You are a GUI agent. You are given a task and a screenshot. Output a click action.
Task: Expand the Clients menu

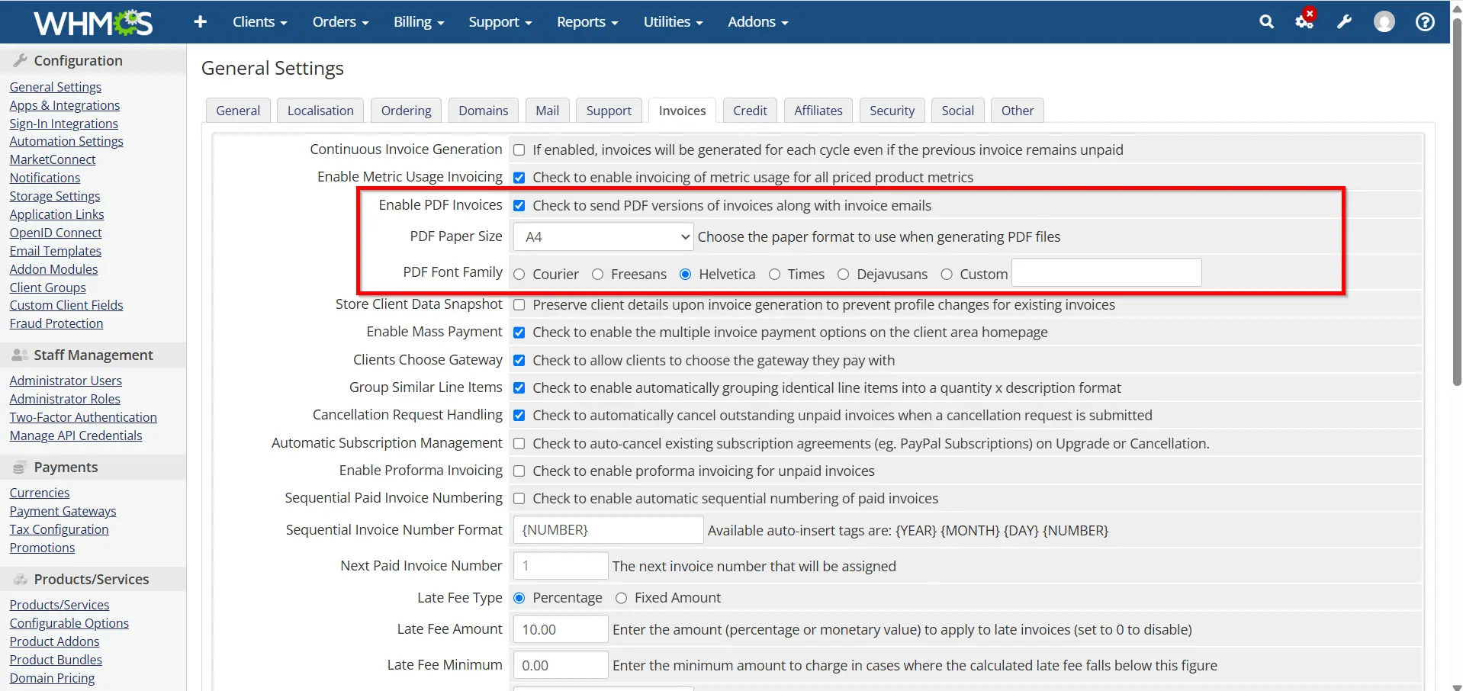pyautogui.click(x=259, y=22)
